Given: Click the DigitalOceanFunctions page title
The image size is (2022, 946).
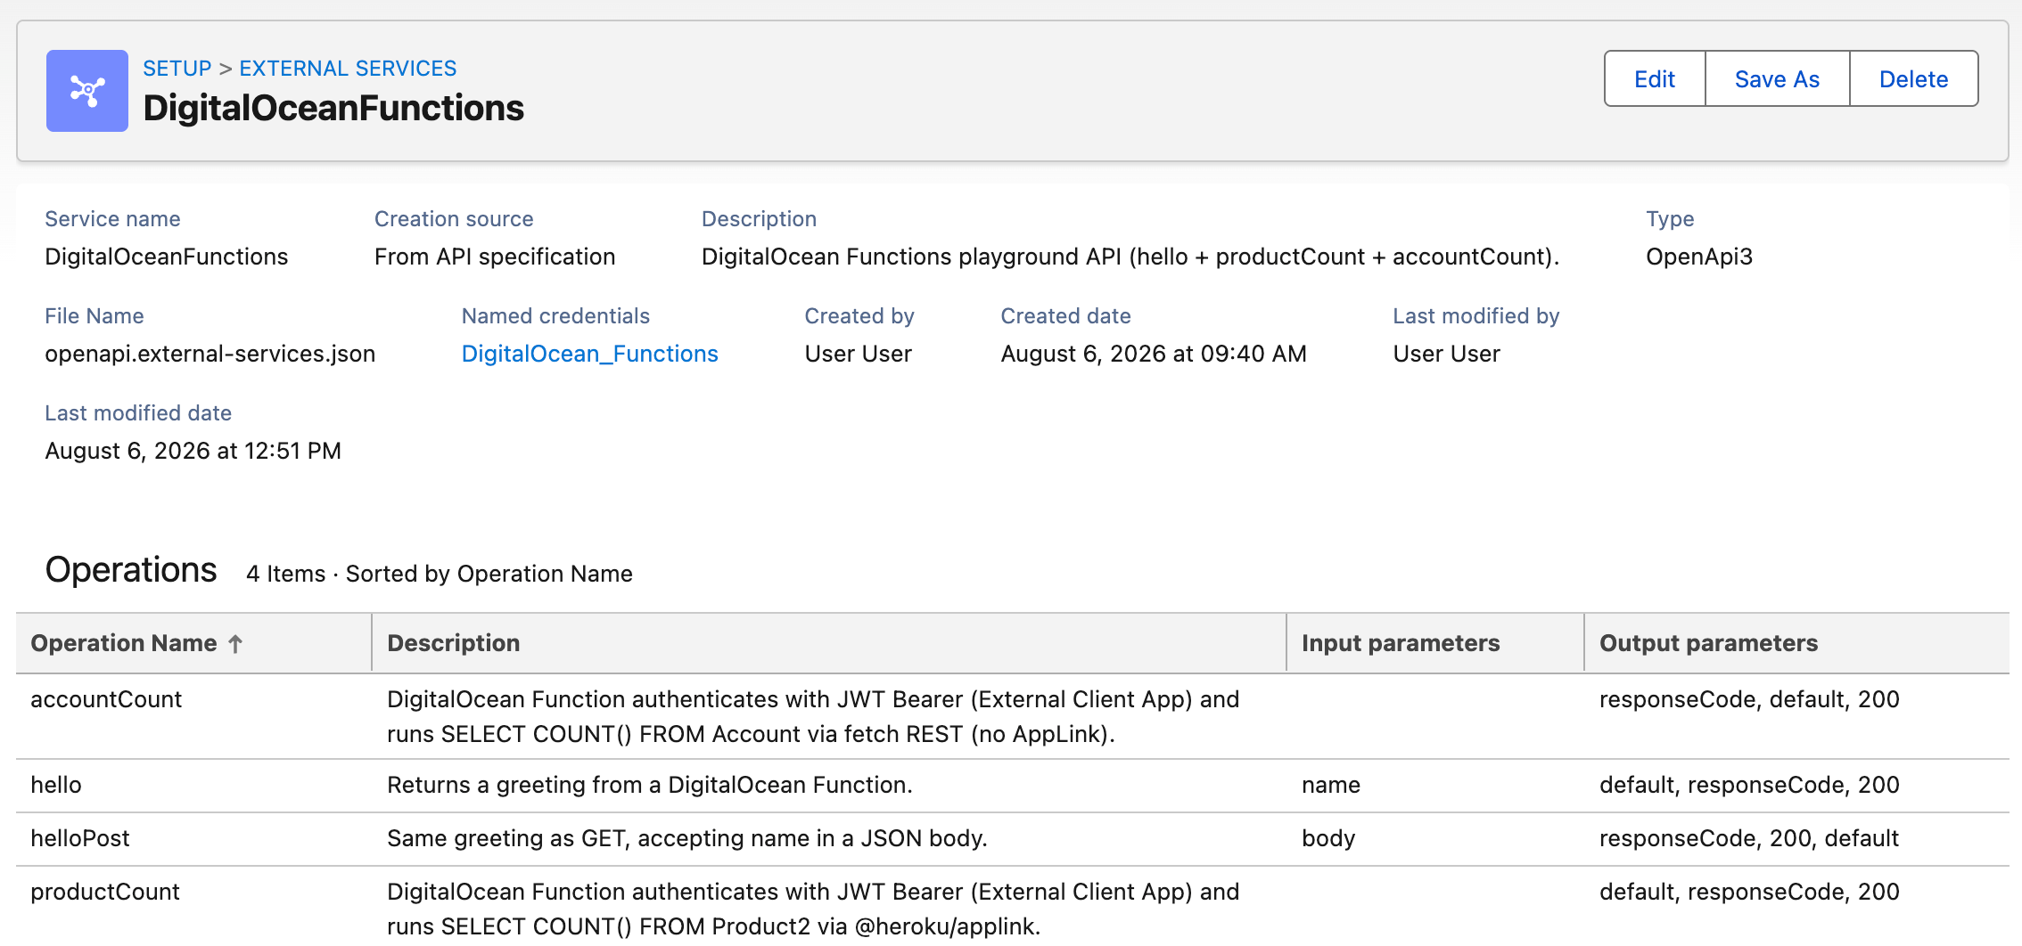Looking at the screenshot, I should [333, 108].
